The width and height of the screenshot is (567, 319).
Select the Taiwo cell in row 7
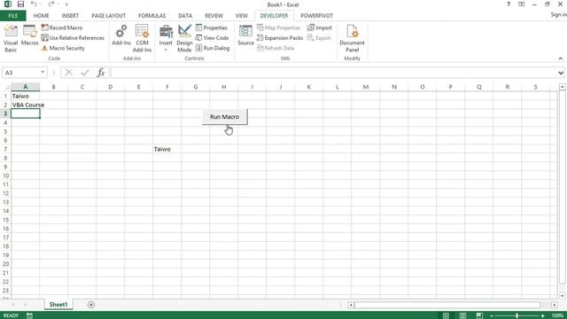coord(167,149)
